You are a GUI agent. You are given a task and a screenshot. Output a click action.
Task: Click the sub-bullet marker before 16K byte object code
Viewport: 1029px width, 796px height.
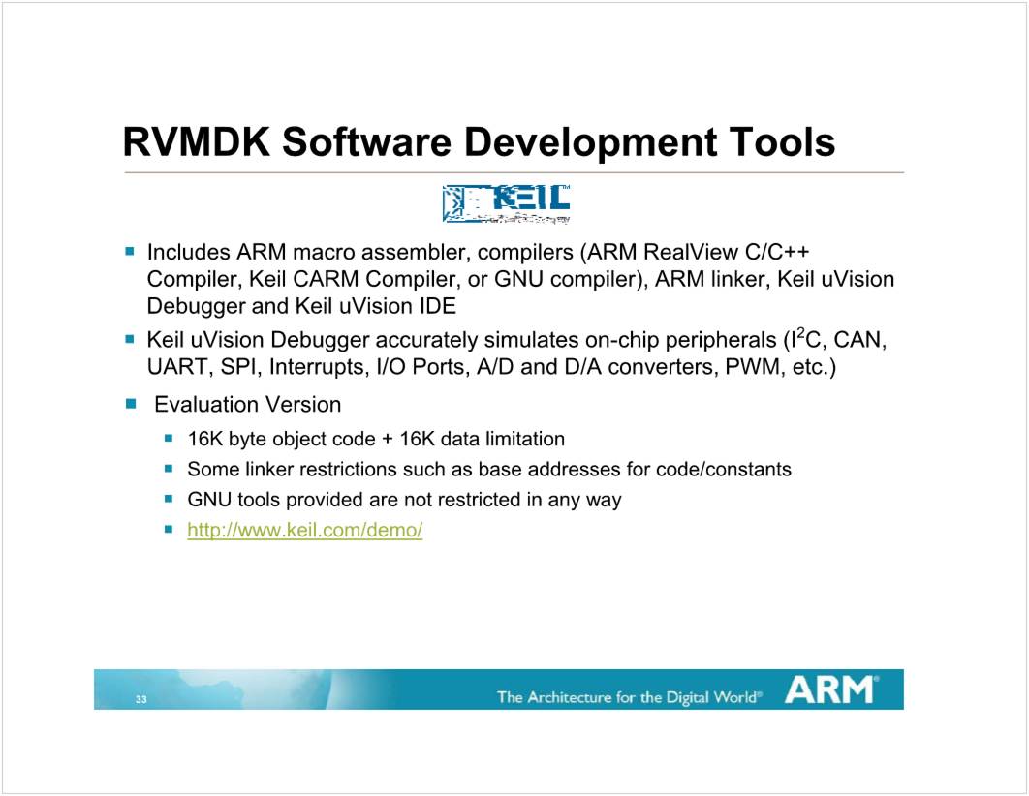point(169,438)
